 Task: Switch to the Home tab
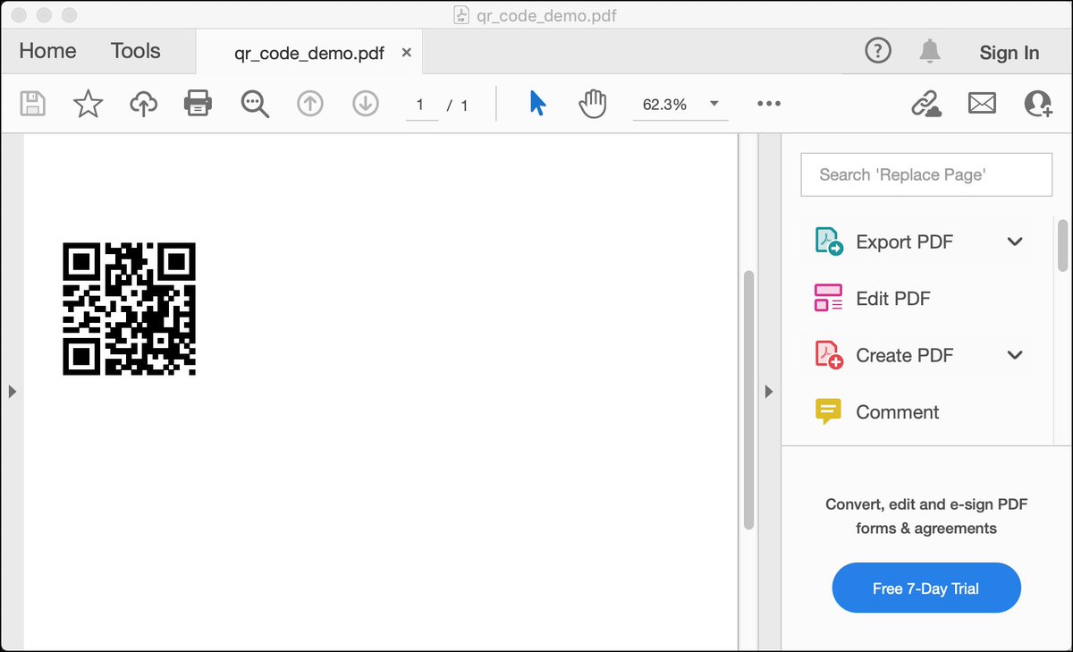47,51
